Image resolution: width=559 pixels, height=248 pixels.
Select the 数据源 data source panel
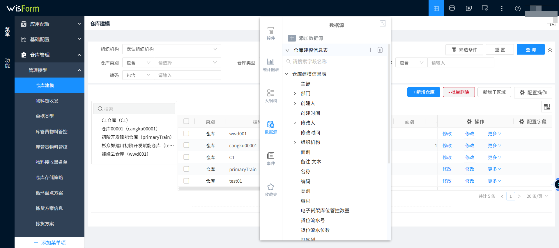pyautogui.click(x=271, y=127)
